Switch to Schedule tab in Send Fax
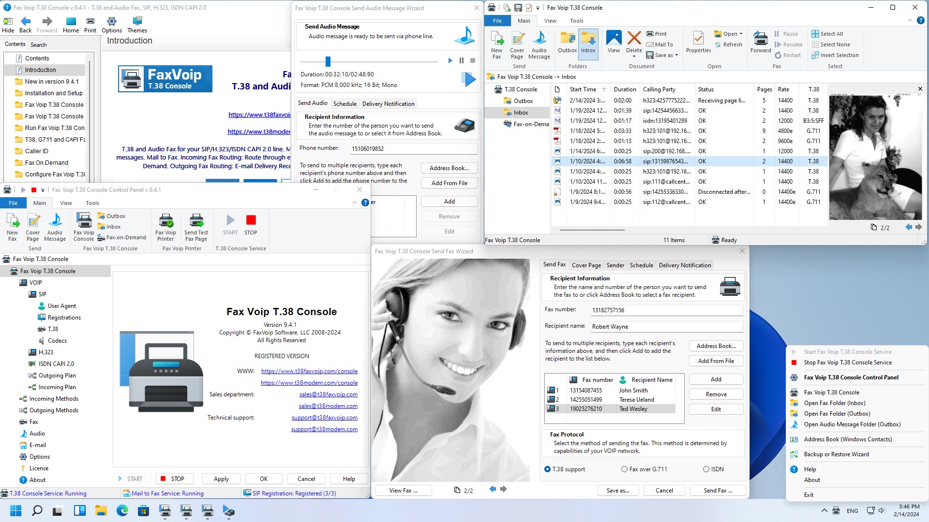 (x=641, y=265)
